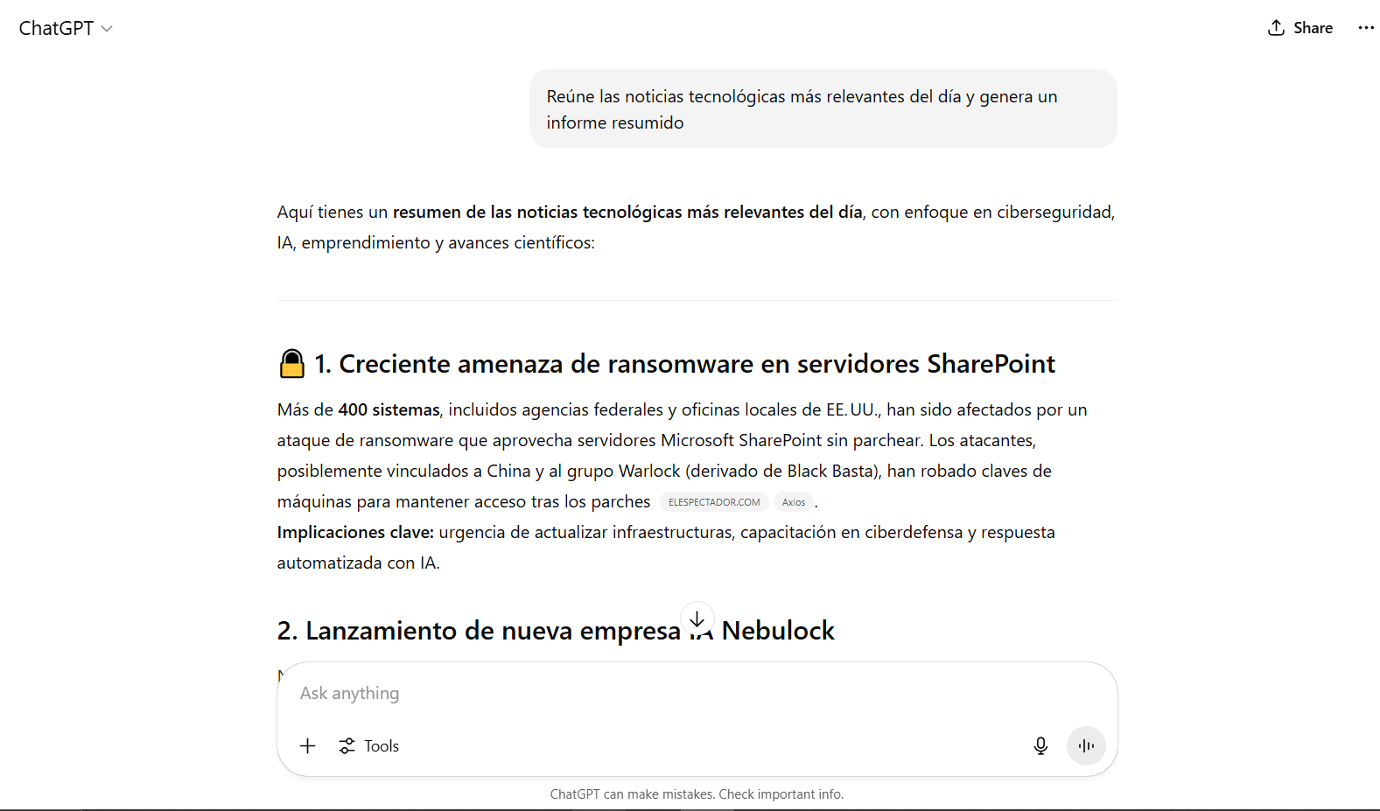The width and height of the screenshot is (1380, 811).
Task: Open the ChatGPT model selector dropdown
Action: click(66, 28)
